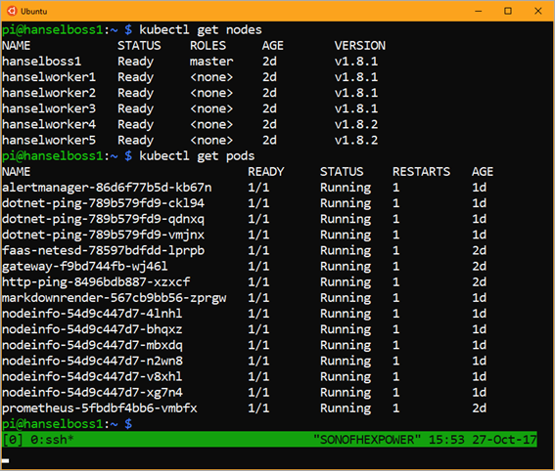Click the Ubuntu logo icon in title bar

[12, 11]
